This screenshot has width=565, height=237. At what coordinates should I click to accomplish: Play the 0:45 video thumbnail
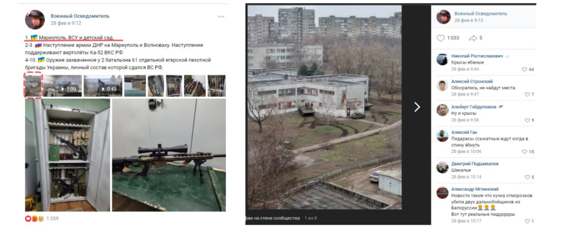pos(103,85)
